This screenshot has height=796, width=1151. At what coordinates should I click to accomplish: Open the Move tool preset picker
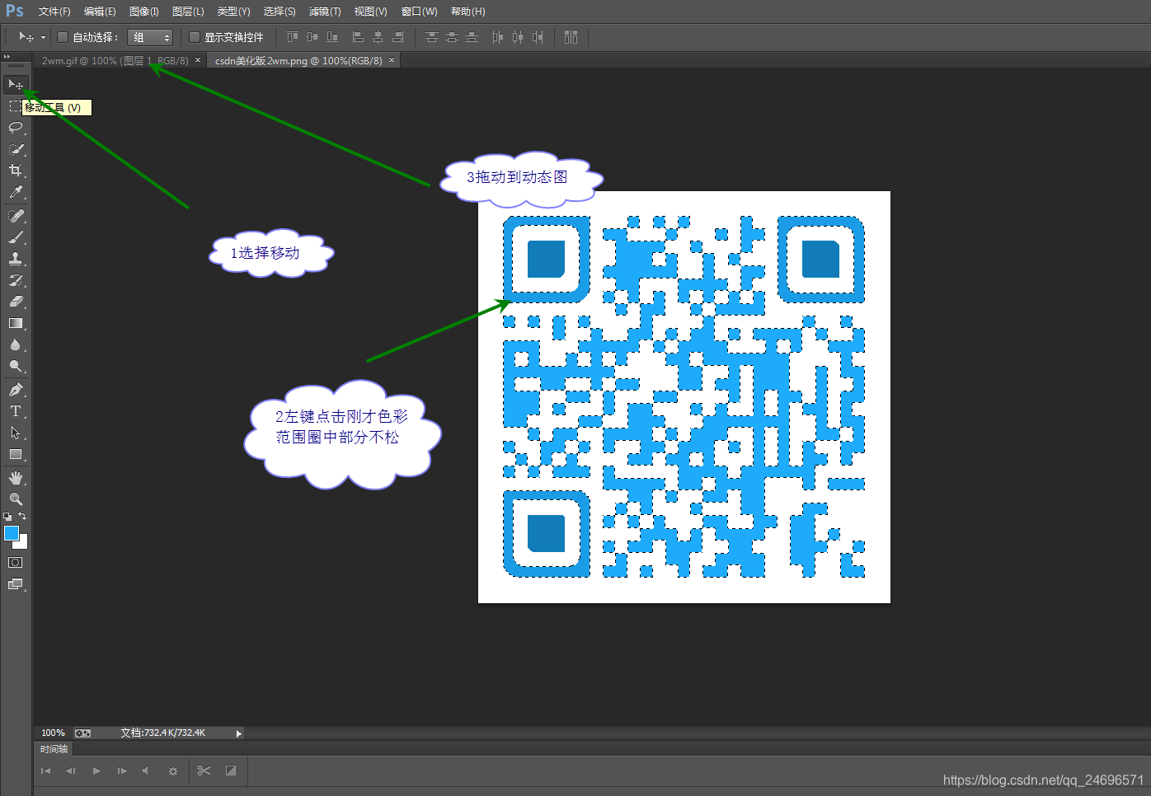43,37
